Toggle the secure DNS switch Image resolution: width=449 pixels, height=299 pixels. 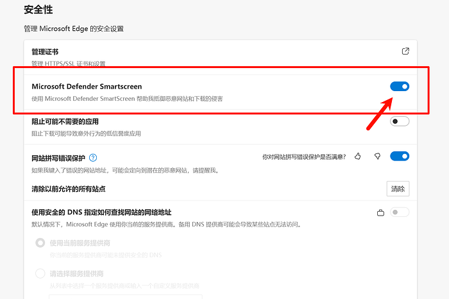pos(400,212)
